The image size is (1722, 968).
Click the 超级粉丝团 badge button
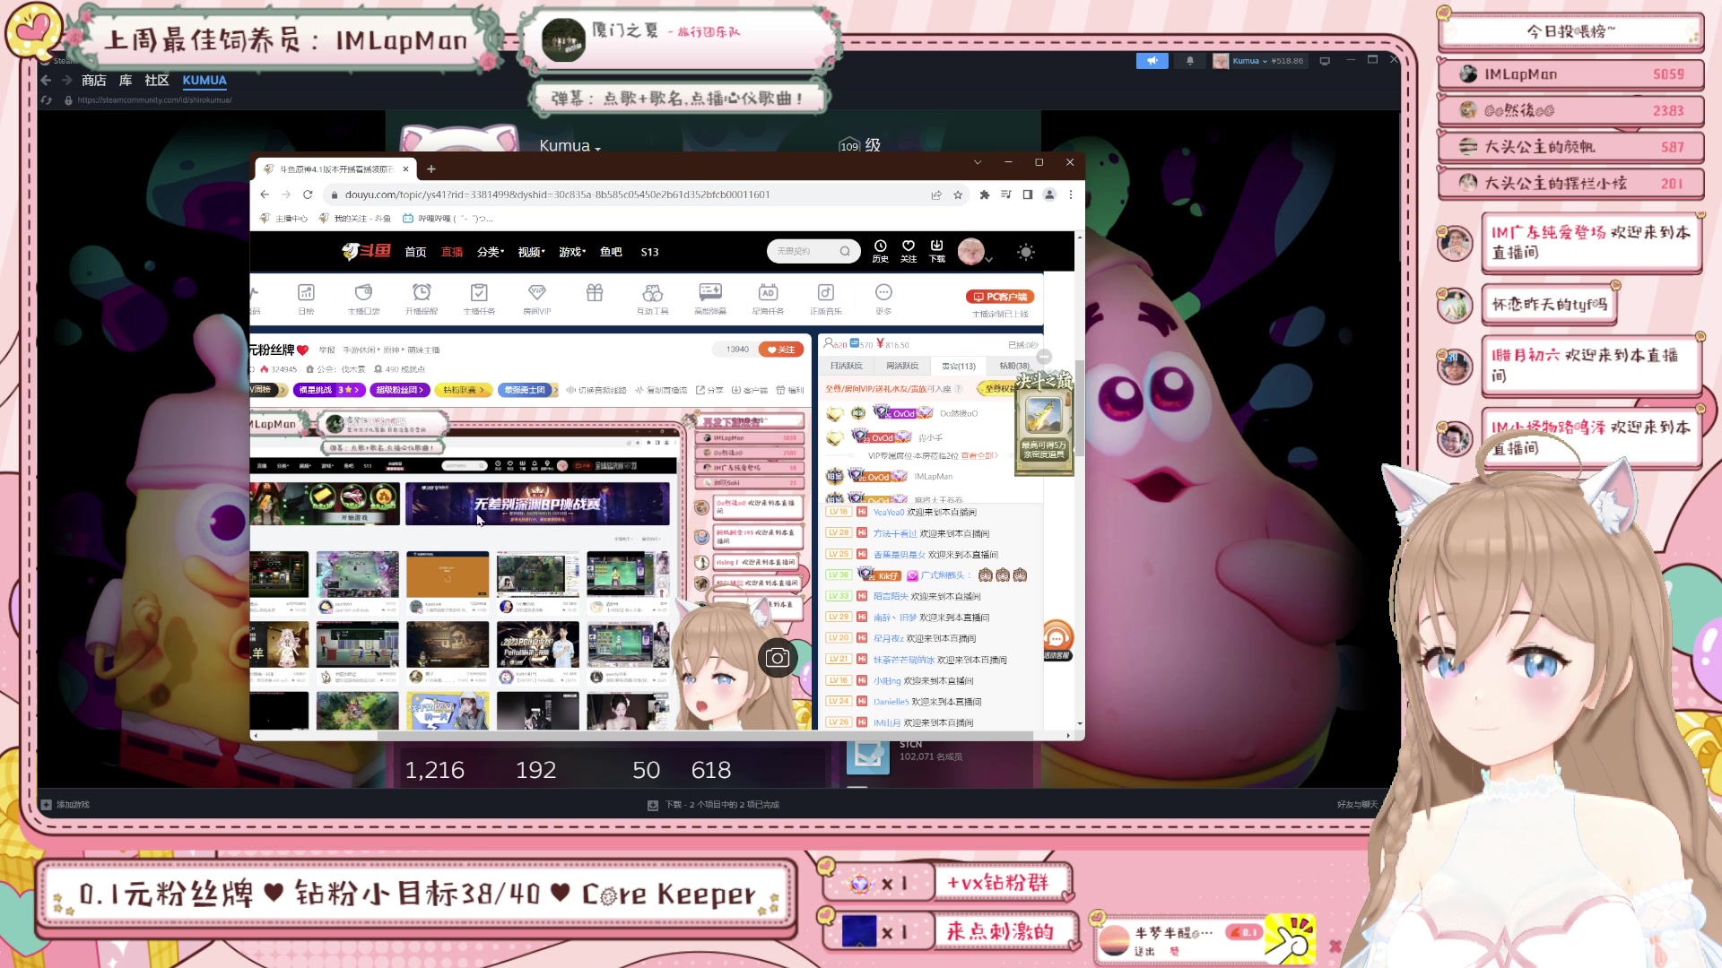(399, 390)
